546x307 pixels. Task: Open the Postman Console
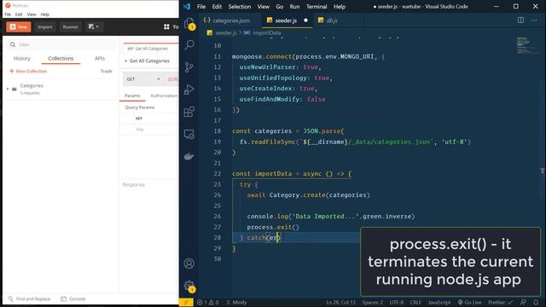tap(73, 298)
